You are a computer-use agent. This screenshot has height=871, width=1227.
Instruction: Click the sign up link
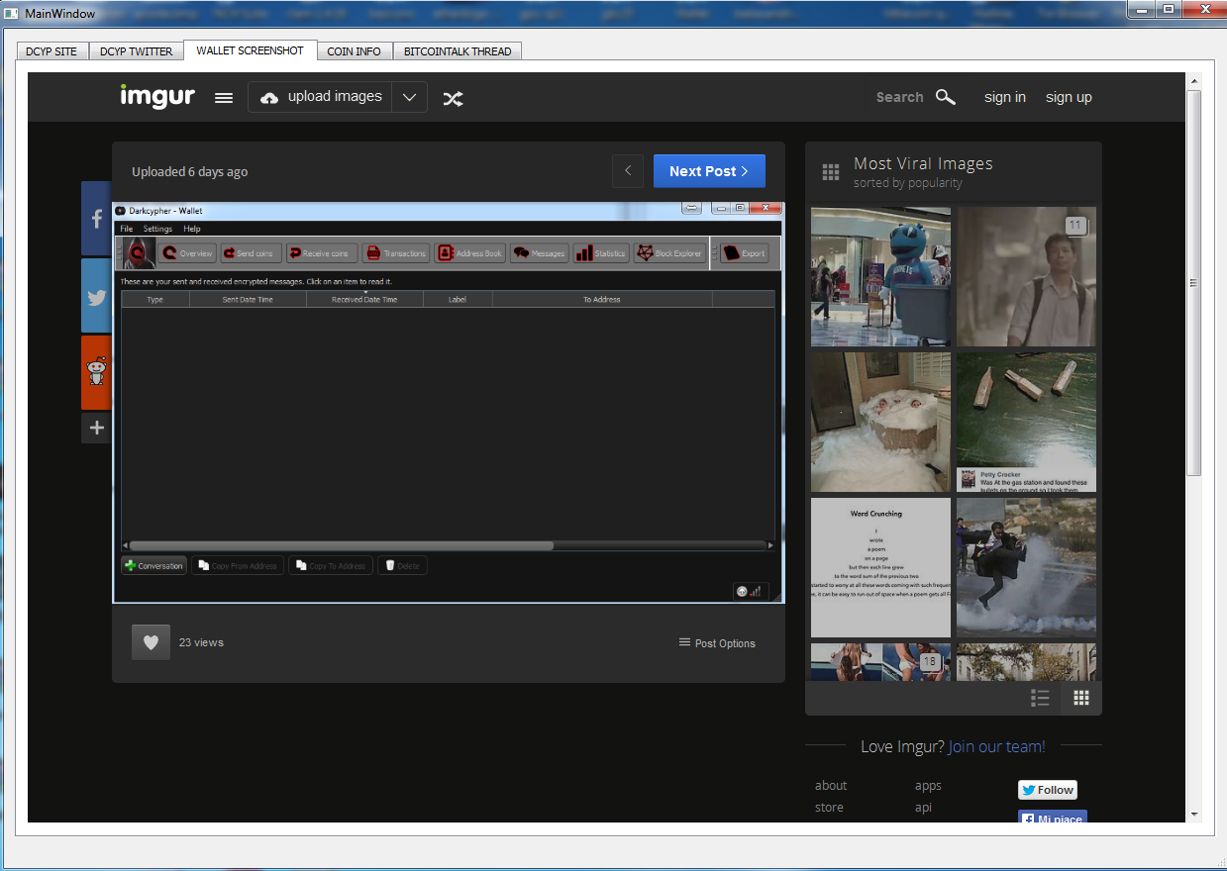(1069, 97)
